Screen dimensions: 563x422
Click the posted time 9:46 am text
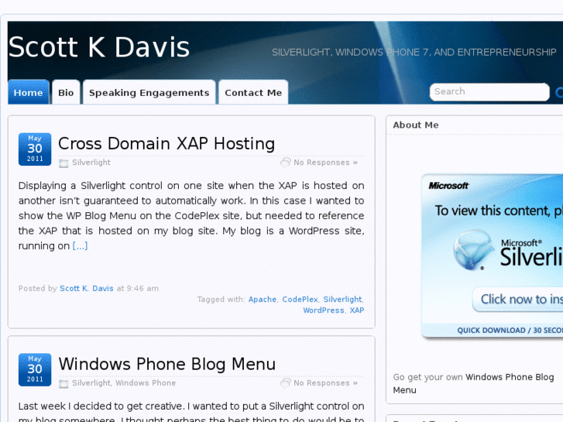pyautogui.click(x=142, y=288)
